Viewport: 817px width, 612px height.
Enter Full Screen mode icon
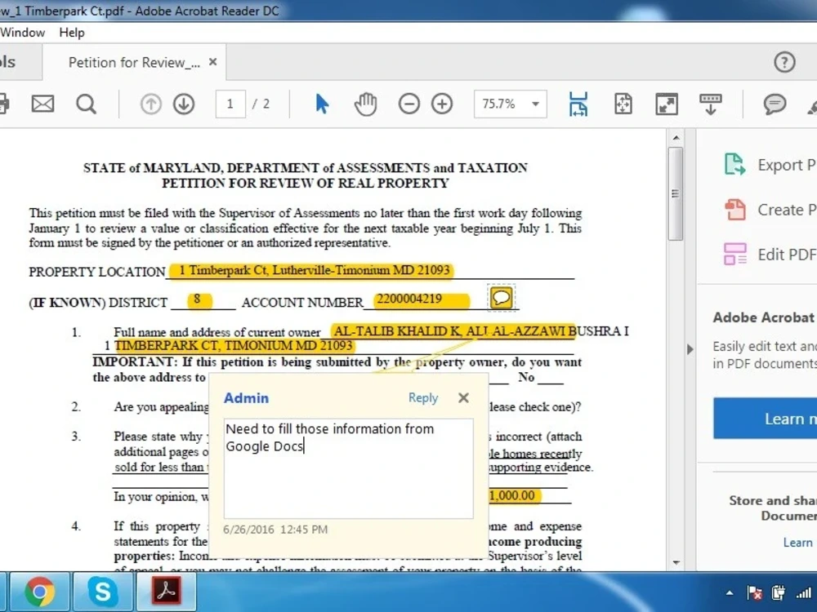pos(667,104)
